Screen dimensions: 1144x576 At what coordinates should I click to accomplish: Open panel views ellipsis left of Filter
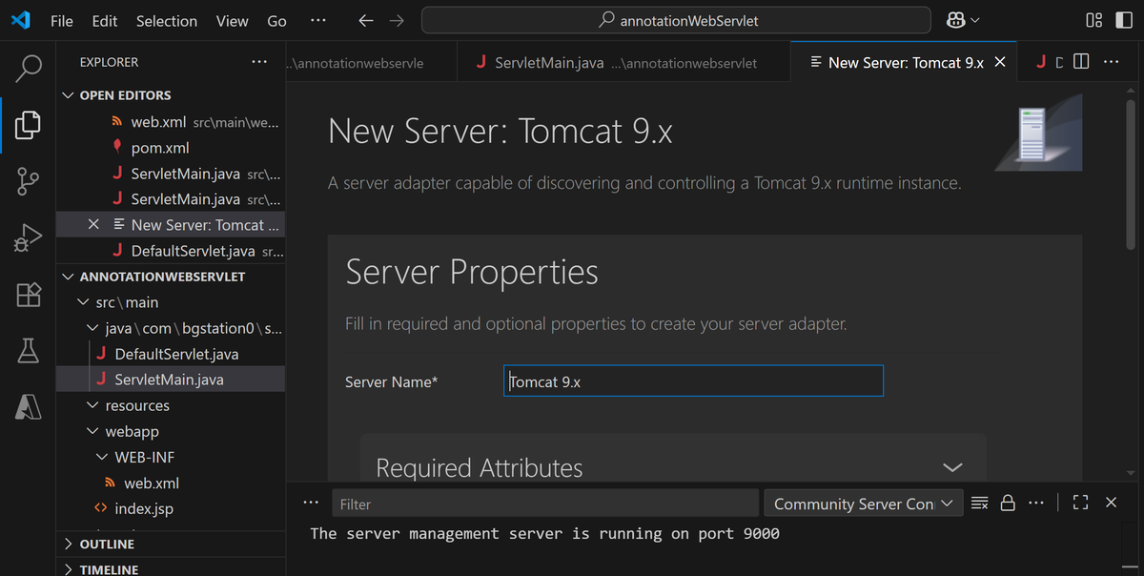pos(311,503)
